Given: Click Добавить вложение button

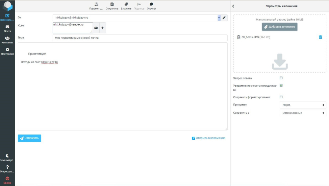Looking at the screenshot, I should pos(279,27).
